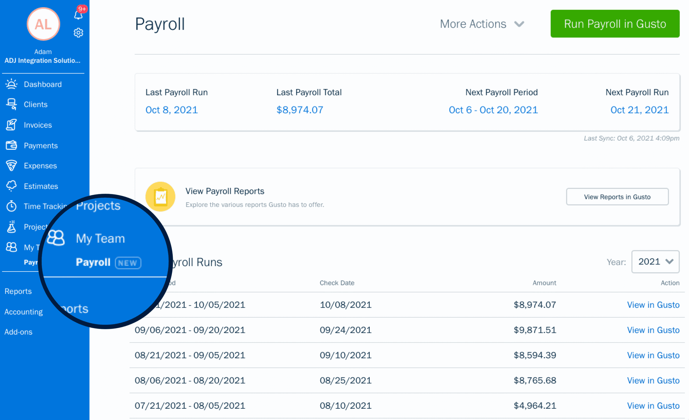Open Accounting in the sidebar

pyautogui.click(x=23, y=312)
